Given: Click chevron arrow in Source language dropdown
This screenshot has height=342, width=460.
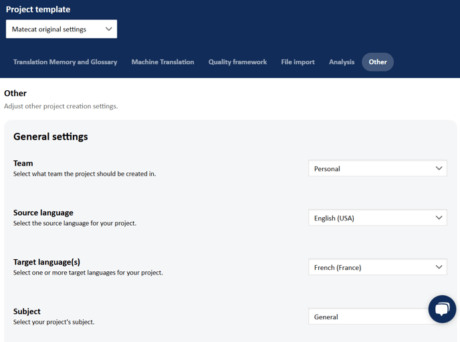Looking at the screenshot, I should (x=439, y=218).
